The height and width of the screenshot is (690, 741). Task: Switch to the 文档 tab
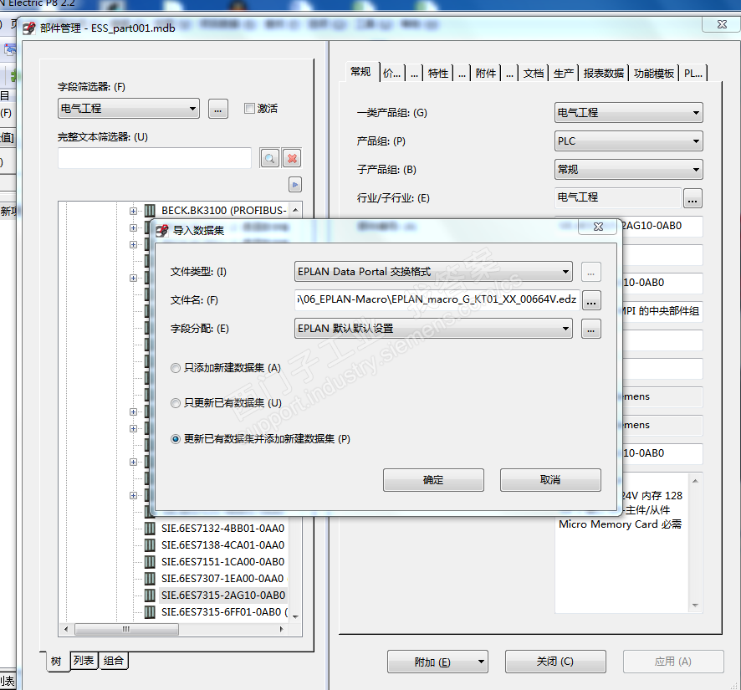click(x=534, y=74)
